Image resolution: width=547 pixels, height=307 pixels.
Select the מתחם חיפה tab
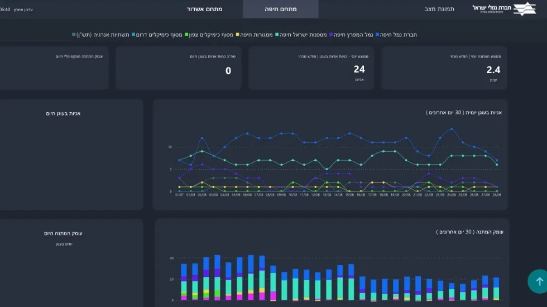280,9
